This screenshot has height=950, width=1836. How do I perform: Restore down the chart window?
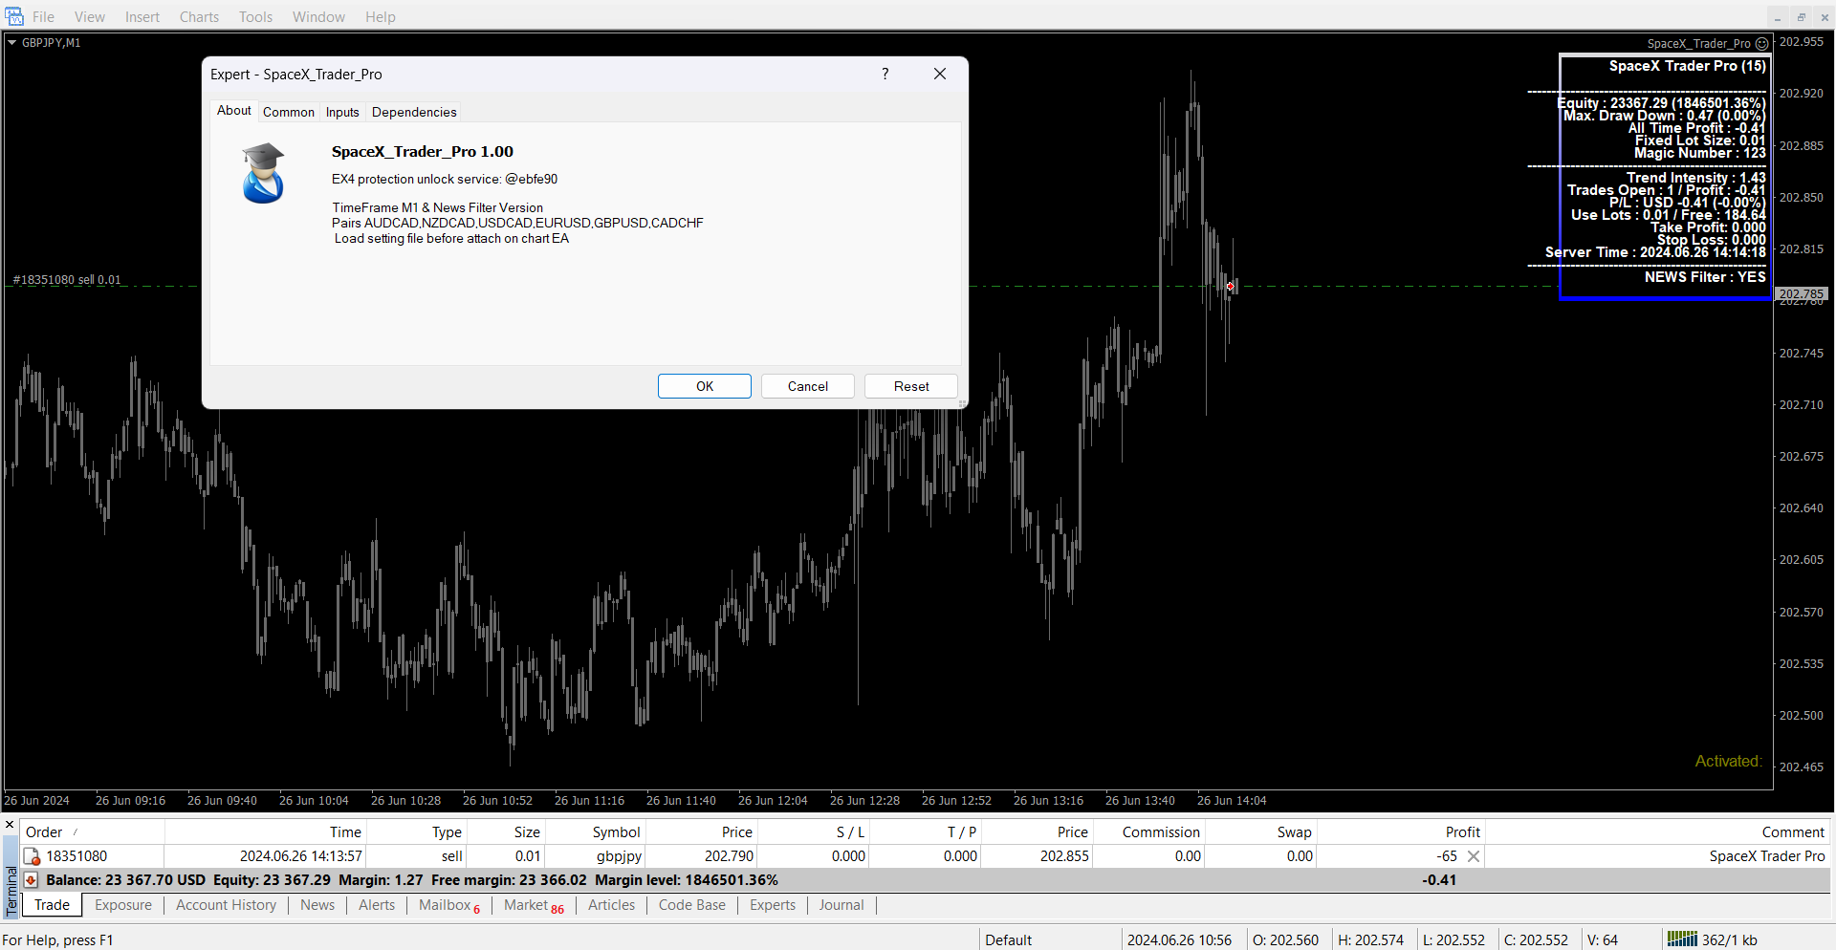pos(1801,17)
